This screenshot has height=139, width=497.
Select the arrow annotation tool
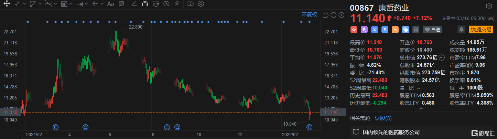pos(95,4)
